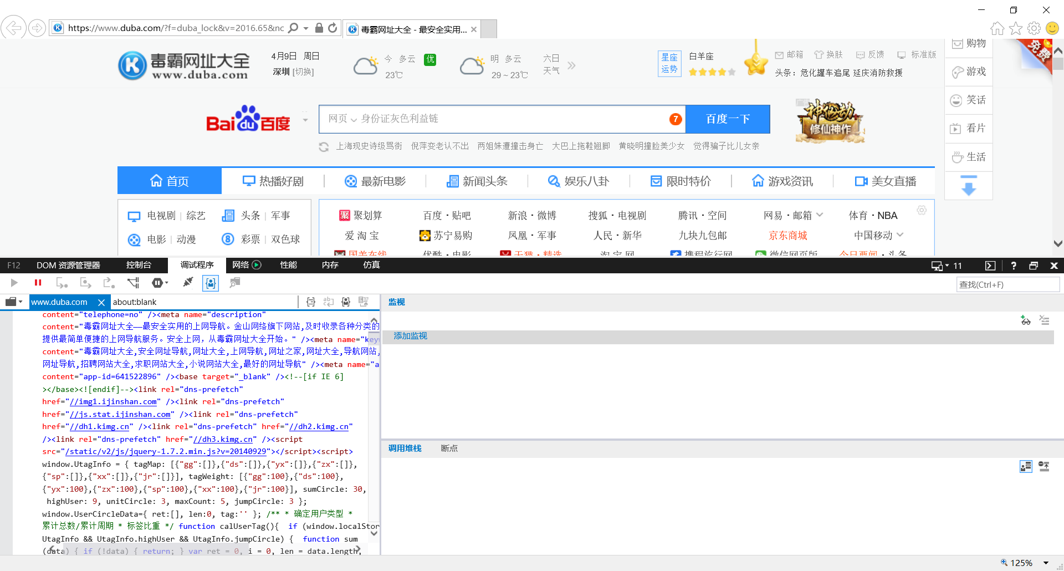
Task: Click the compare source lines icon
Action: coord(364,302)
